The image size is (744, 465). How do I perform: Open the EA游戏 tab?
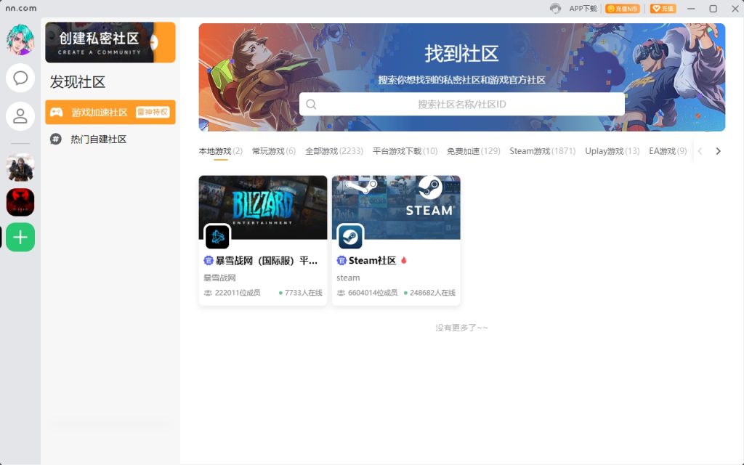[668, 151]
